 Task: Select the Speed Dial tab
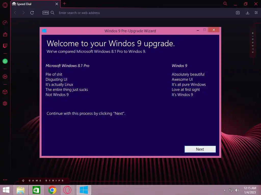[35, 4]
